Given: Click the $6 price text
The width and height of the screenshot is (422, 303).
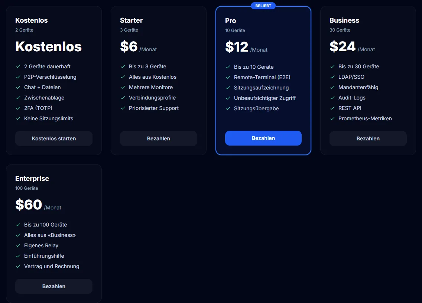Looking at the screenshot, I should [x=129, y=46].
